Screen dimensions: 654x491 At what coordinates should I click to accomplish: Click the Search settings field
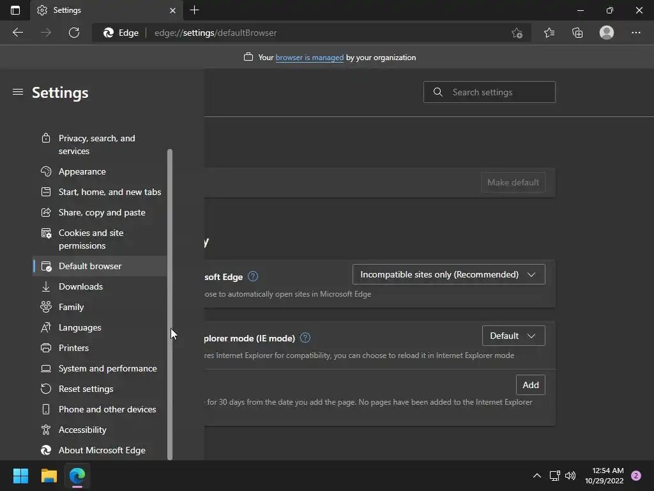pos(489,92)
